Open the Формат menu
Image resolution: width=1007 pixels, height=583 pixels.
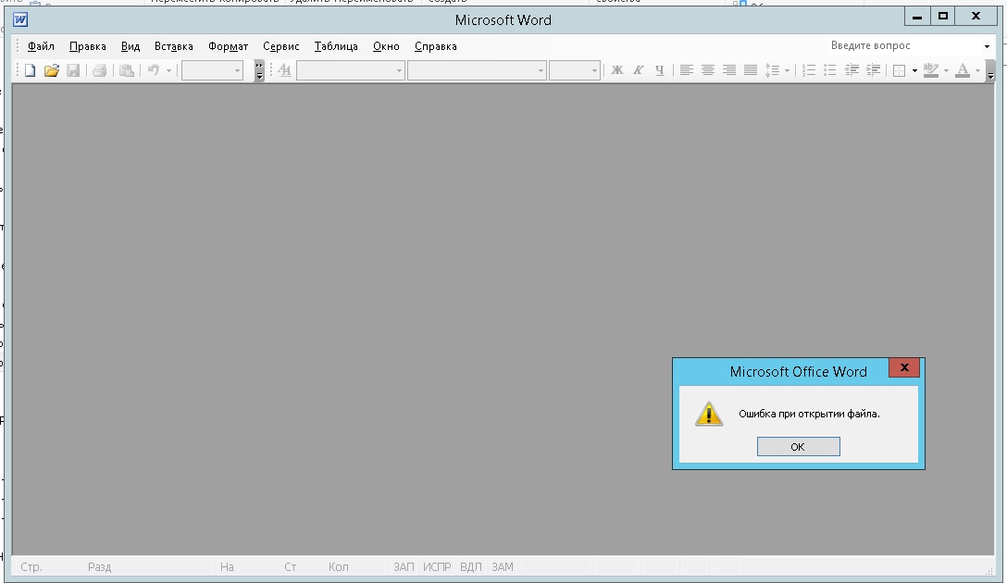pos(228,46)
